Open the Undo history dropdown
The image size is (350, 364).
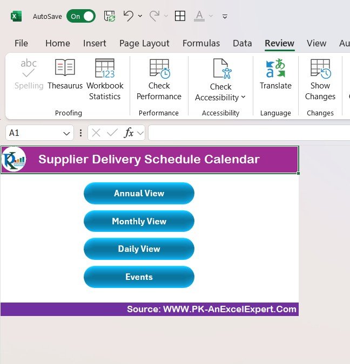tap(140, 16)
